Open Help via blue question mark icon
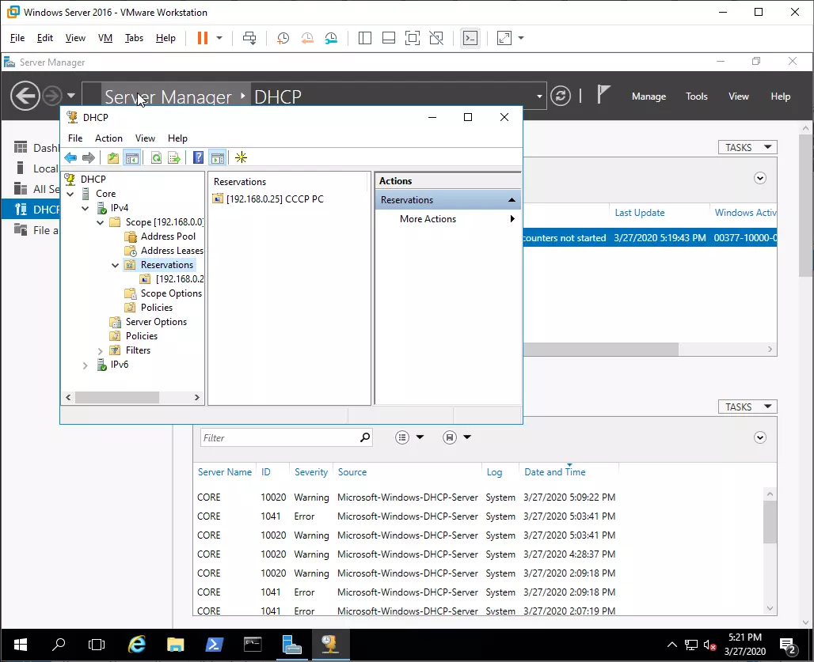This screenshot has width=814, height=662. pyautogui.click(x=198, y=158)
